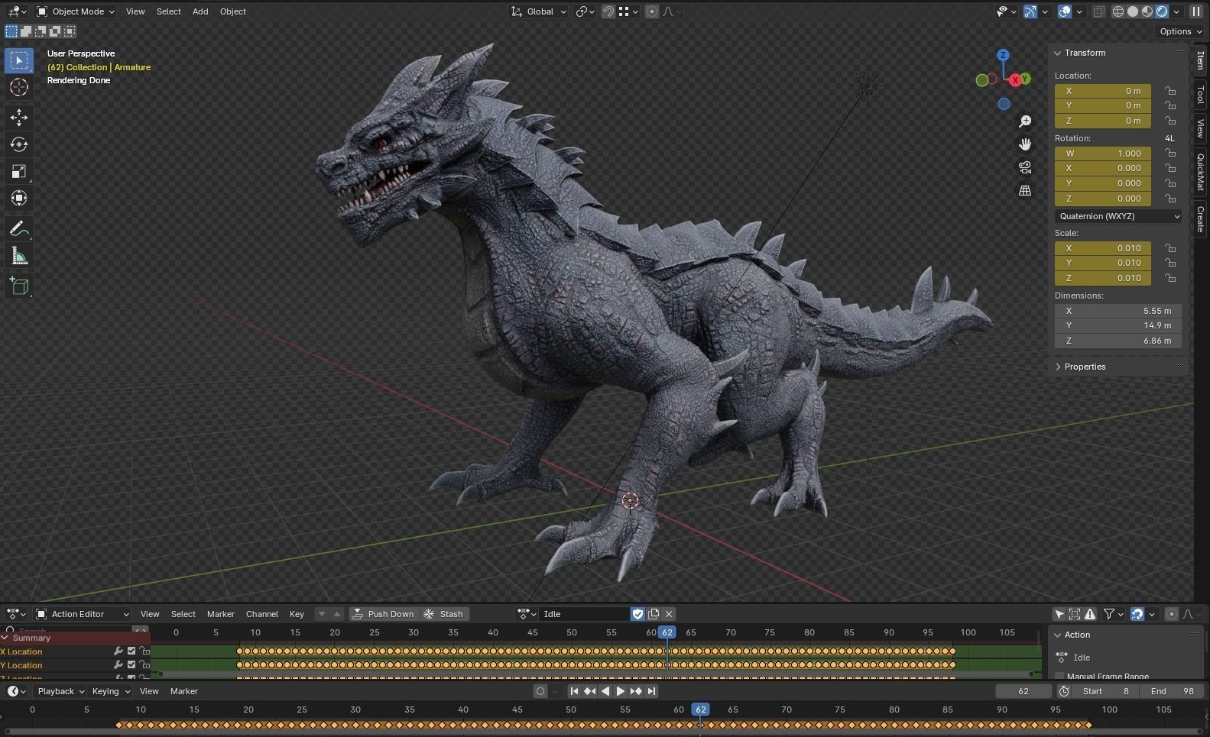Switch to material preview shading

(1147, 11)
